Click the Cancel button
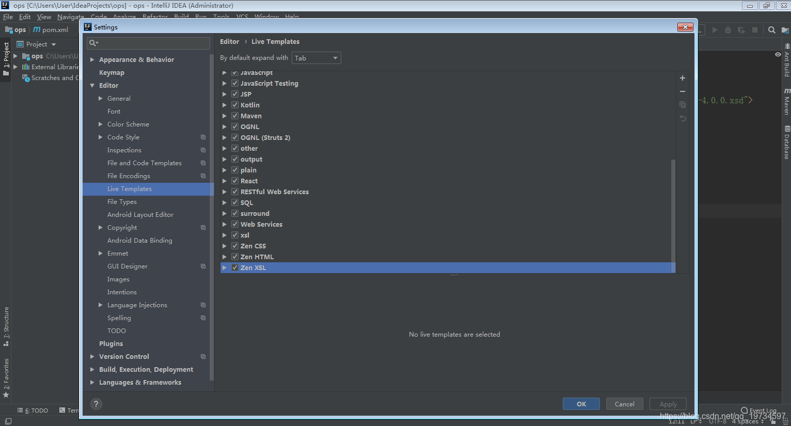The height and width of the screenshot is (426, 791). [625, 404]
